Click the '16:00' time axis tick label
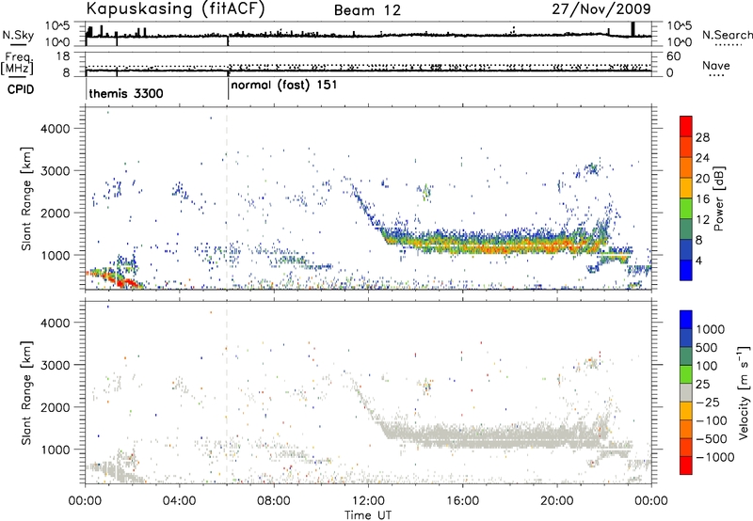753x521 pixels. (462, 501)
